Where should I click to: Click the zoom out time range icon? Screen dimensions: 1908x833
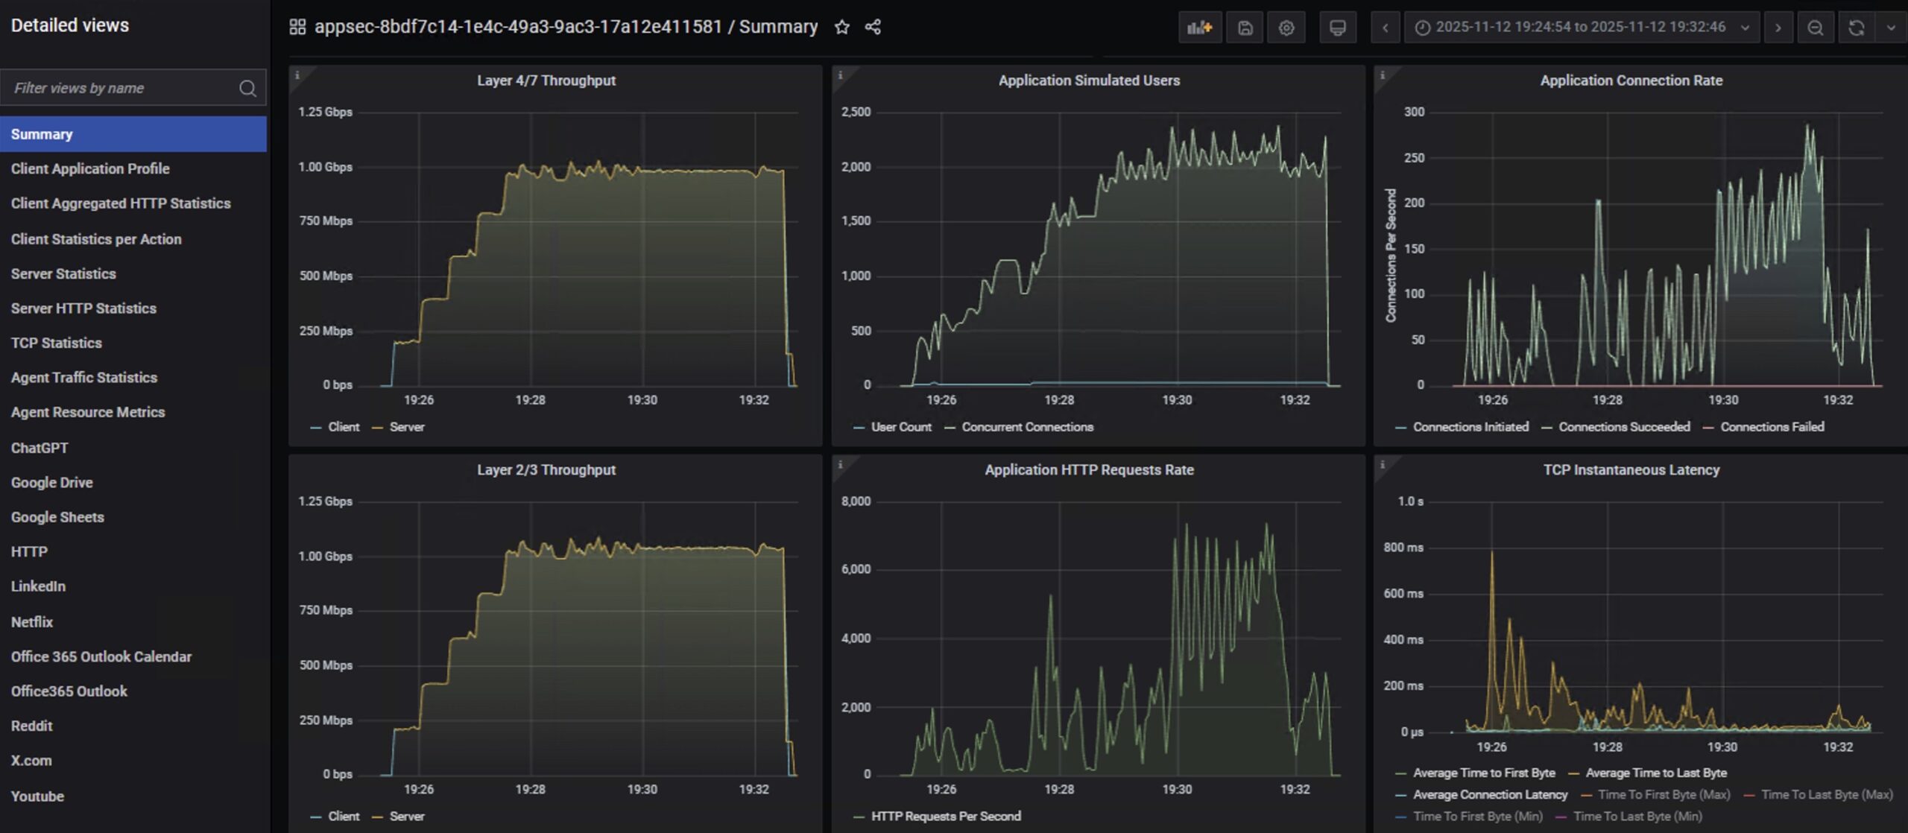(x=1815, y=28)
